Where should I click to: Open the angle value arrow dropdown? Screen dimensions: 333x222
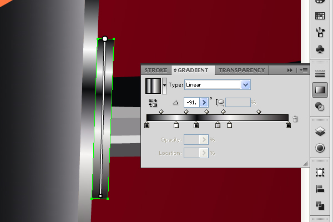pos(204,103)
